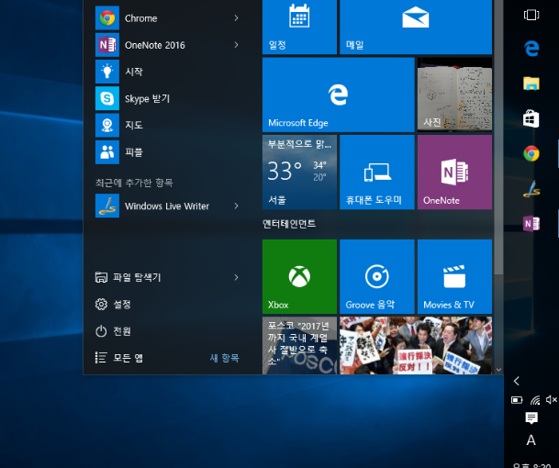559x468 pixels.
Task: Open the 지도 maps app
Action: point(167,125)
